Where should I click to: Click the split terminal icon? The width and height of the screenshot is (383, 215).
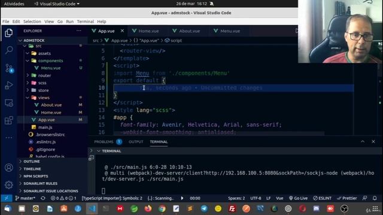point(91,158)
